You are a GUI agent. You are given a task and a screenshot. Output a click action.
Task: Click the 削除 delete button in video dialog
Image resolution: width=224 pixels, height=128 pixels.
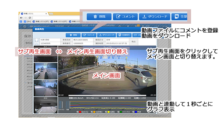(73, 35)
